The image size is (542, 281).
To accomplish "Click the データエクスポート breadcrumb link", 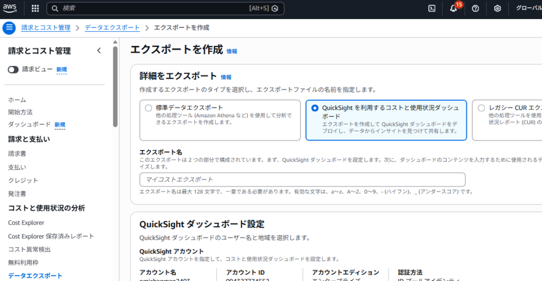I will (112, 27).
